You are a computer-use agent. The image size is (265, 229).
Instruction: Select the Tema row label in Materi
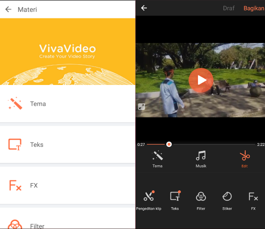tap(38, 104)
